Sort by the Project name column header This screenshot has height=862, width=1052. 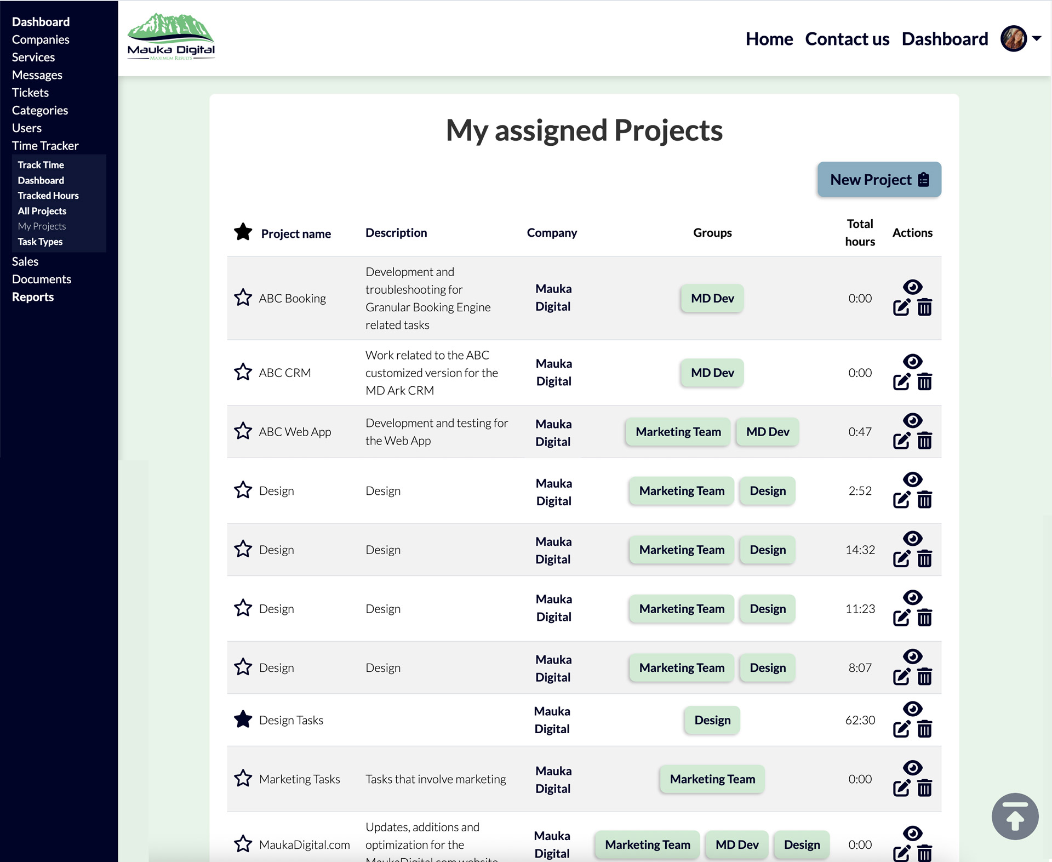click(296, 233)
